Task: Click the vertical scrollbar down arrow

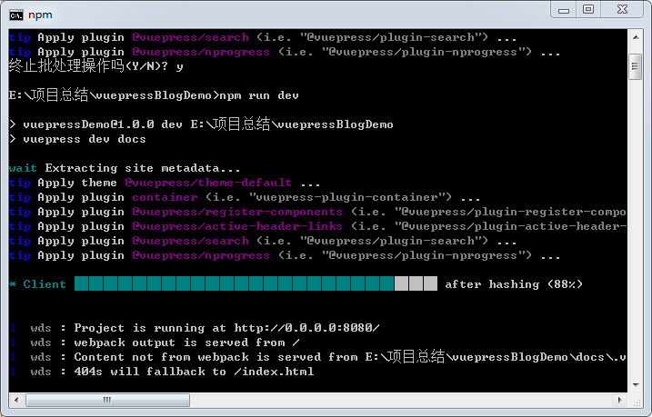Action: 636,384
